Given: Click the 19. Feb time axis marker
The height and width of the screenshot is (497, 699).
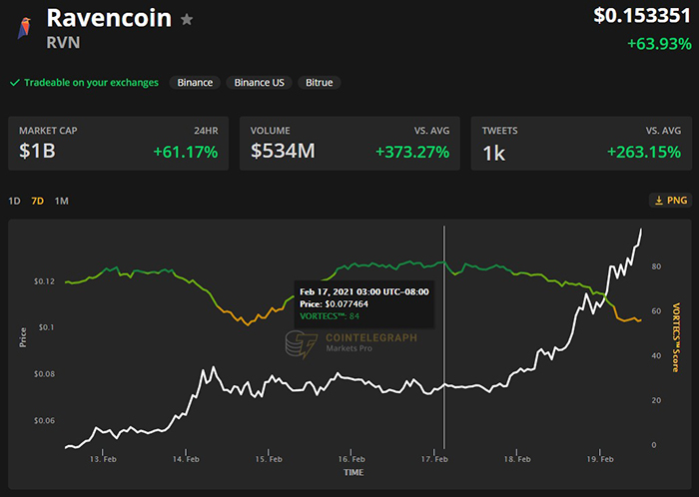Looking at the screenshot, I should (599, 460).
